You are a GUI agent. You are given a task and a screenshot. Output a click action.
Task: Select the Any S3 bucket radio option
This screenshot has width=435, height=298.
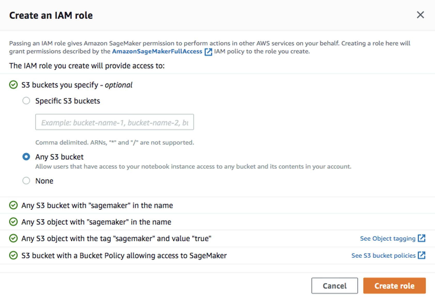(x=26, y=157)
